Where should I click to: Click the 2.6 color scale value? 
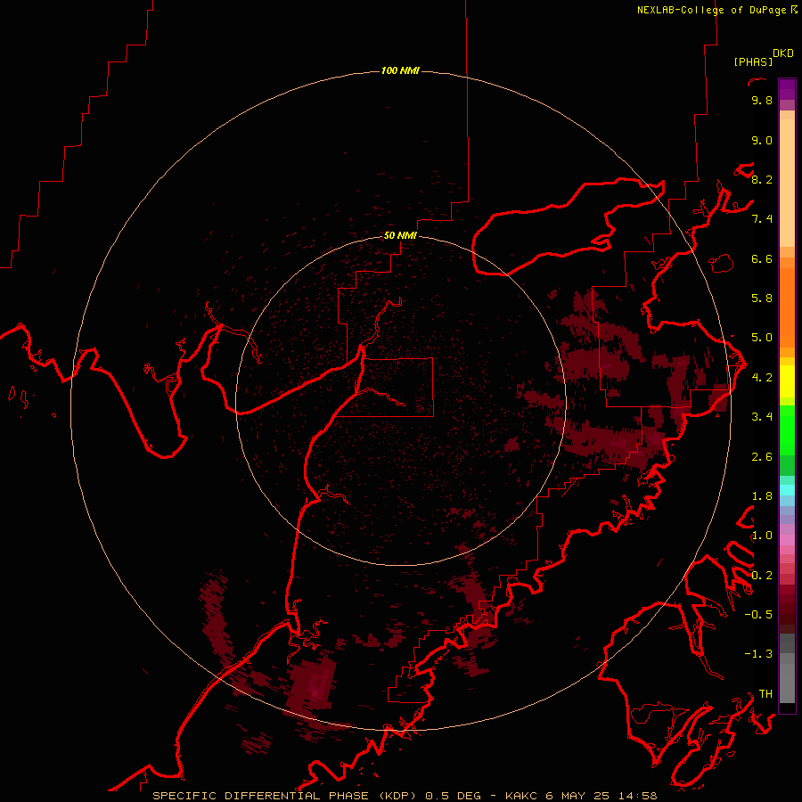[x=762, y=456]
